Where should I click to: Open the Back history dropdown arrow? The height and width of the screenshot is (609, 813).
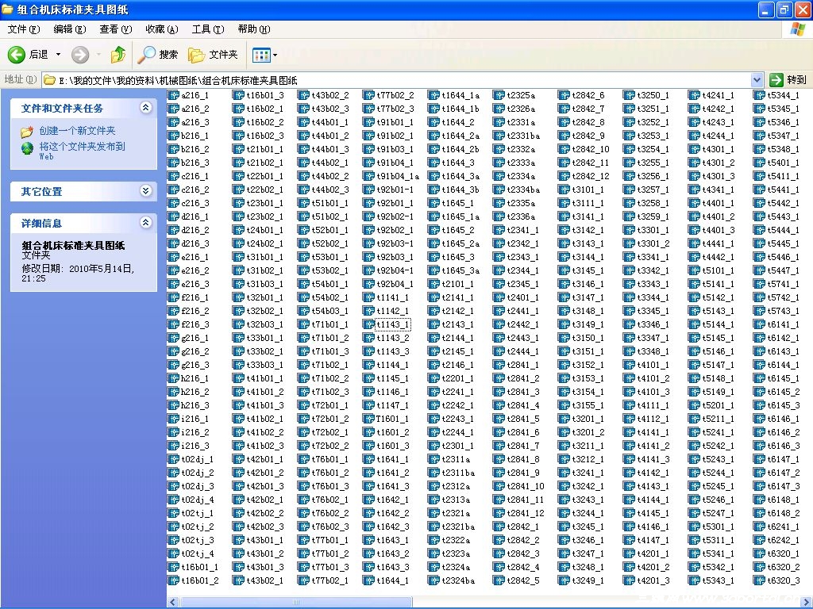pyautogui.click(x=58, y=55)
